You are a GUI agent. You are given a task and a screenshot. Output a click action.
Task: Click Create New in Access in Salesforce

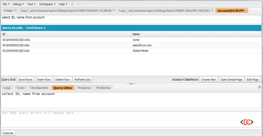pyautogui.click(x=209, y=80)
